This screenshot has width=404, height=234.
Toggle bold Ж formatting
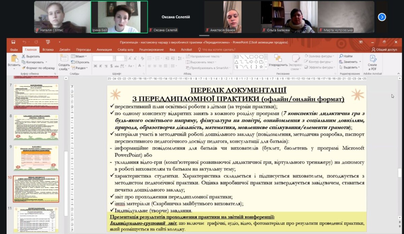click(95, 66)
